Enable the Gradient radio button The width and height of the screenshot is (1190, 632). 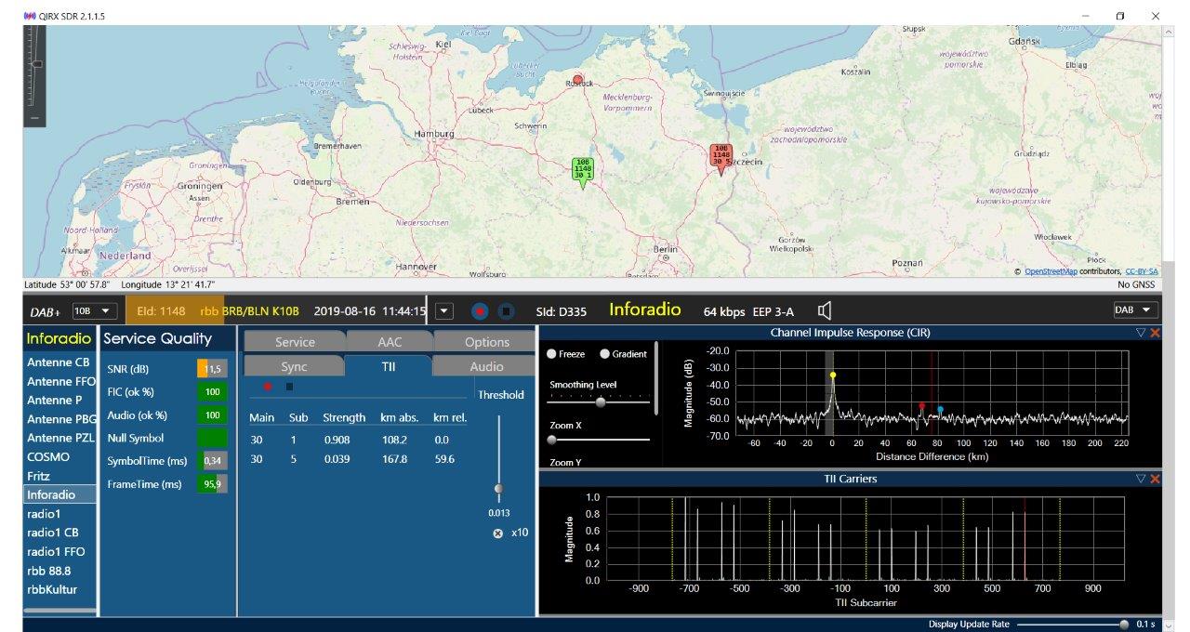[x=605, y=354]
